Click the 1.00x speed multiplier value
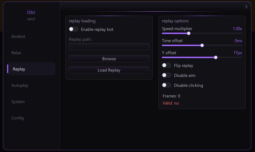 237,29
